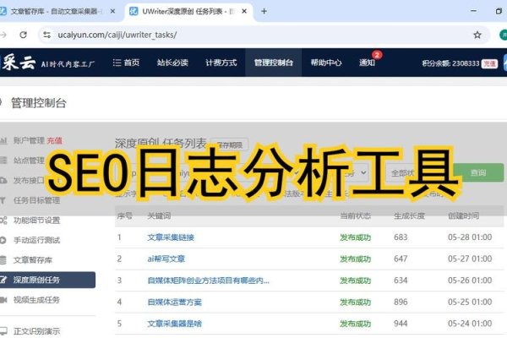Click the red 充值 link in sidebar
This screenshot has width=507, height=338.
point(54,140)
